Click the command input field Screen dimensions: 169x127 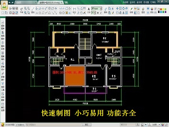pos(54,125)
